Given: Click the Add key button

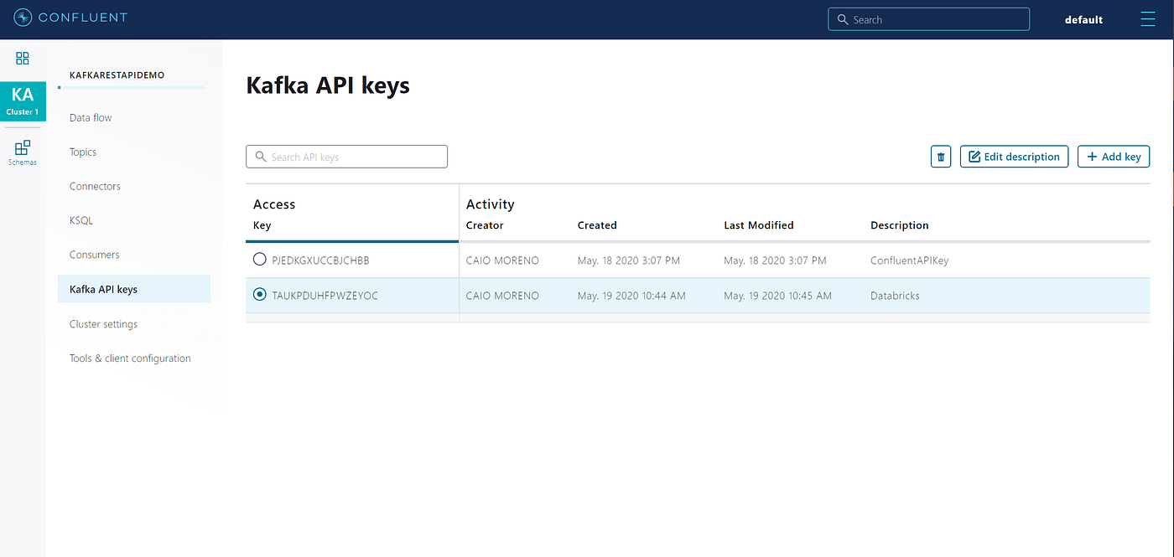Looking at the screenshot, I should (x=1114, y=157).
